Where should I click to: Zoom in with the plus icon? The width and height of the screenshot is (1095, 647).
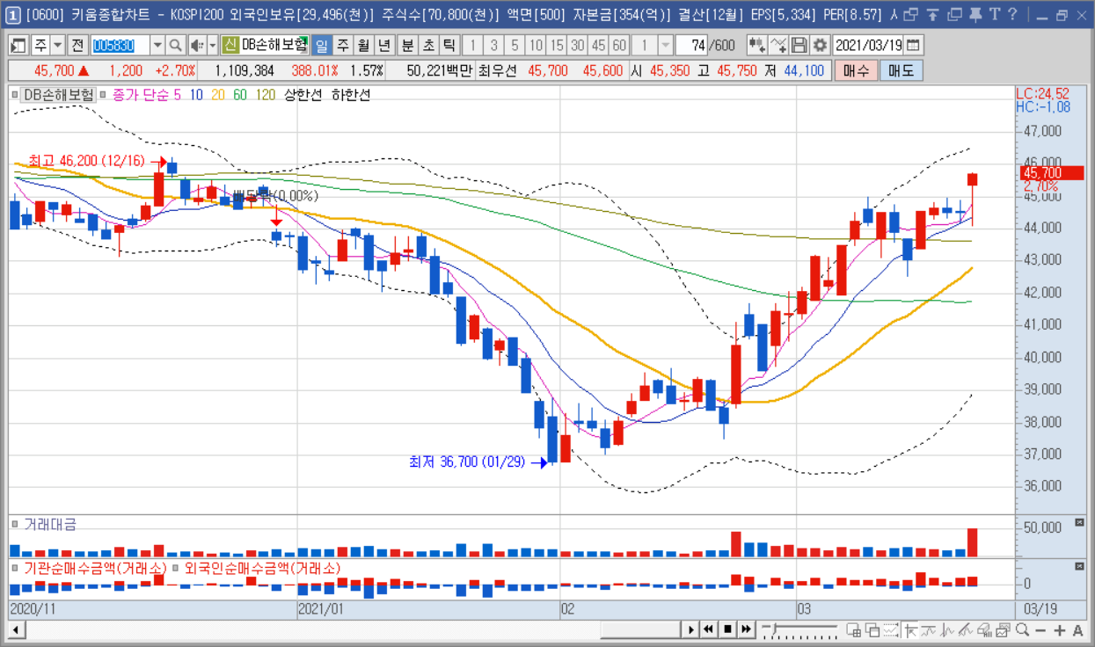tap(1059, 630)
